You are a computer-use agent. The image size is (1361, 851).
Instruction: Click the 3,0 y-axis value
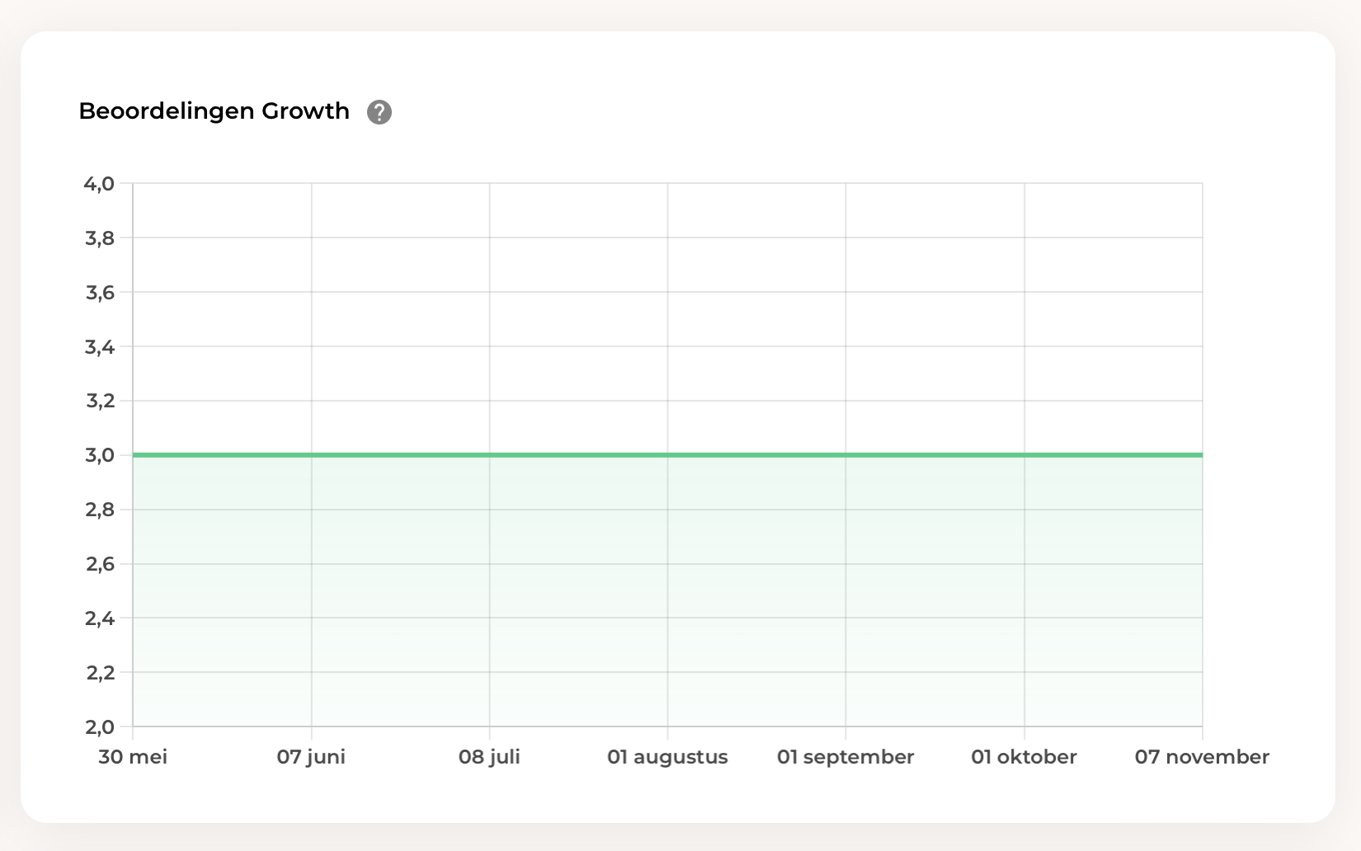100,455
